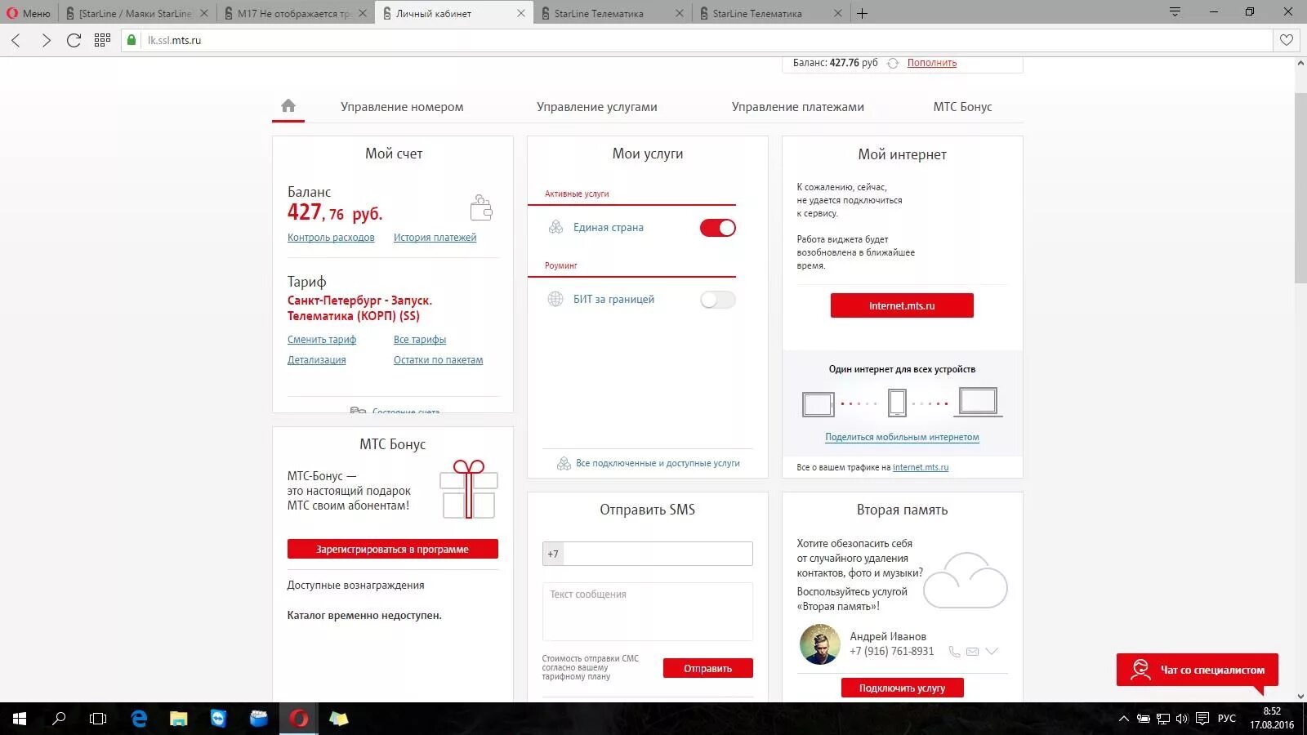
Task: Open new browser tab
Action: (862, 13)
